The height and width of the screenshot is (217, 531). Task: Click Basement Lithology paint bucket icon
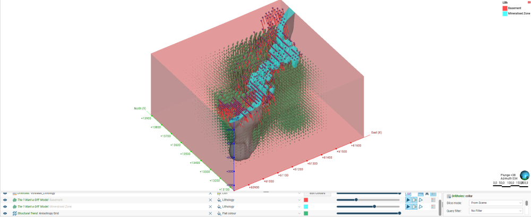219,199
